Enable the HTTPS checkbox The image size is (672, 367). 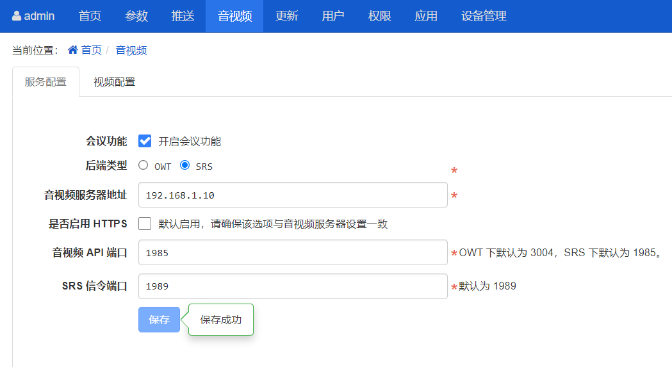coord(145,224)
